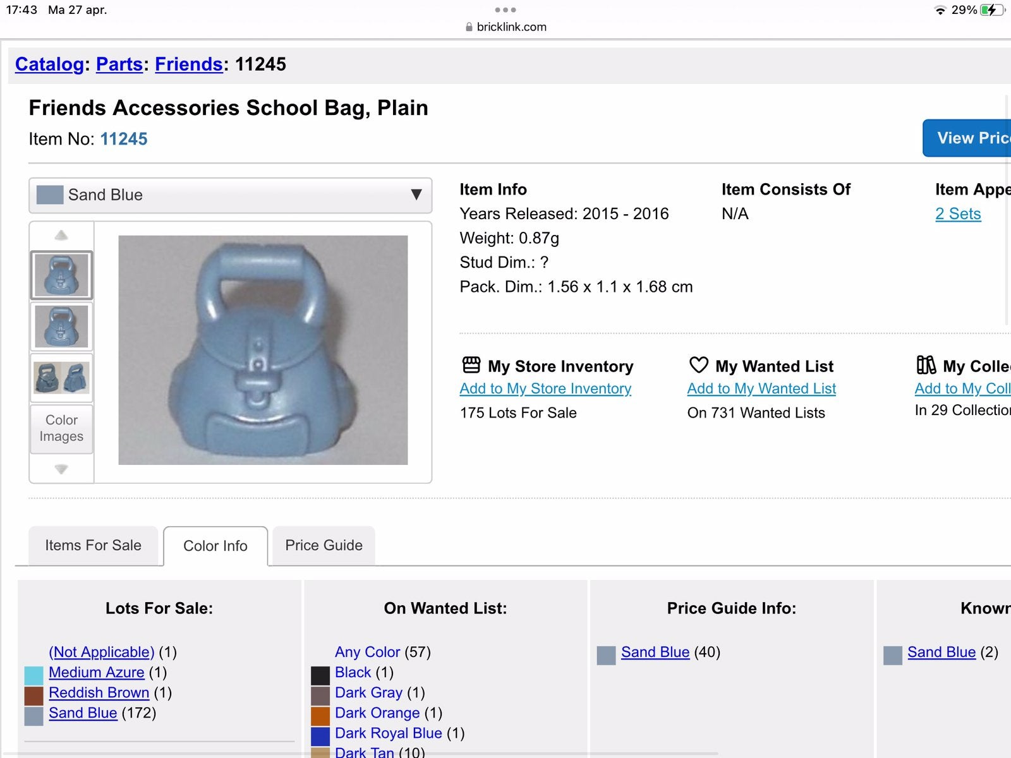Click the large school bag image

tap(263, 350)
